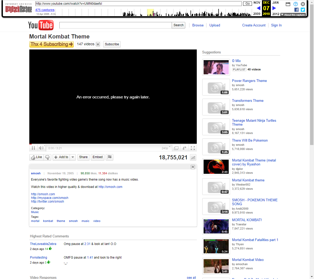Open Wayback Machine help icon

[x=295, y=4]
